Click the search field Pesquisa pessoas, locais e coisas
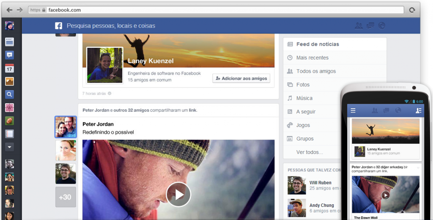The width and height of the screenshot is (433, 220). [111, 26]
